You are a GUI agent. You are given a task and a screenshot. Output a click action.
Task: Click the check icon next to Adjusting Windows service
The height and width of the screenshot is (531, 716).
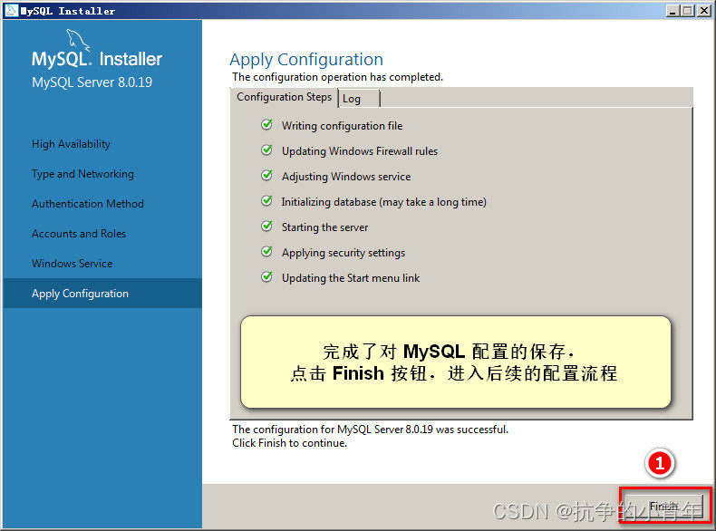click(266, 175)
